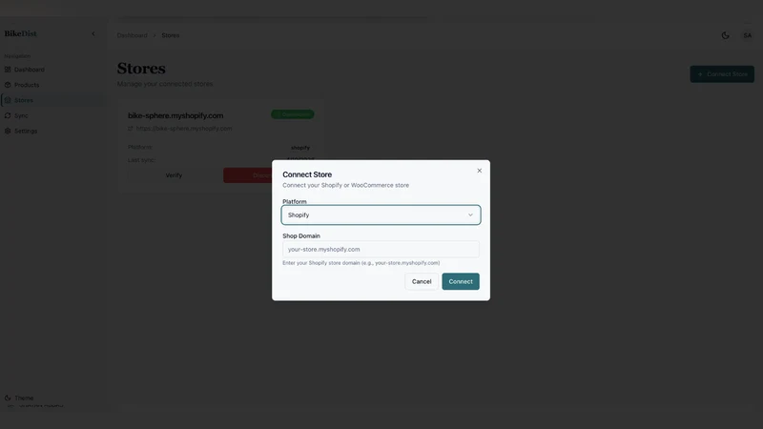
Task: Open the bike-sphere.myshopify.com URL link
Action: click(184, 129)
